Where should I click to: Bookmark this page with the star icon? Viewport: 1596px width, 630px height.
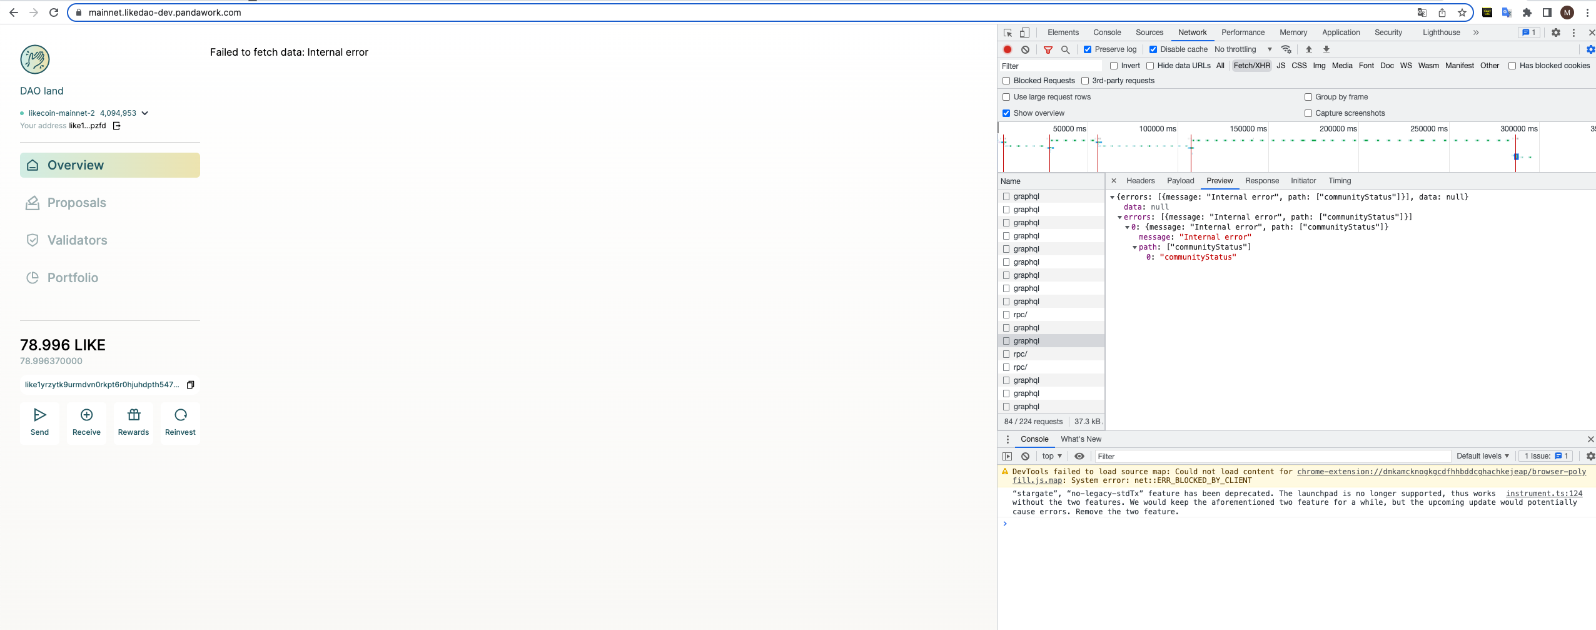(x=1462, y=13)
